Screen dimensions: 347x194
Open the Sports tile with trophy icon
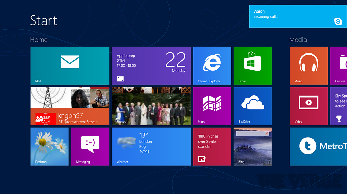pos(338,106)
